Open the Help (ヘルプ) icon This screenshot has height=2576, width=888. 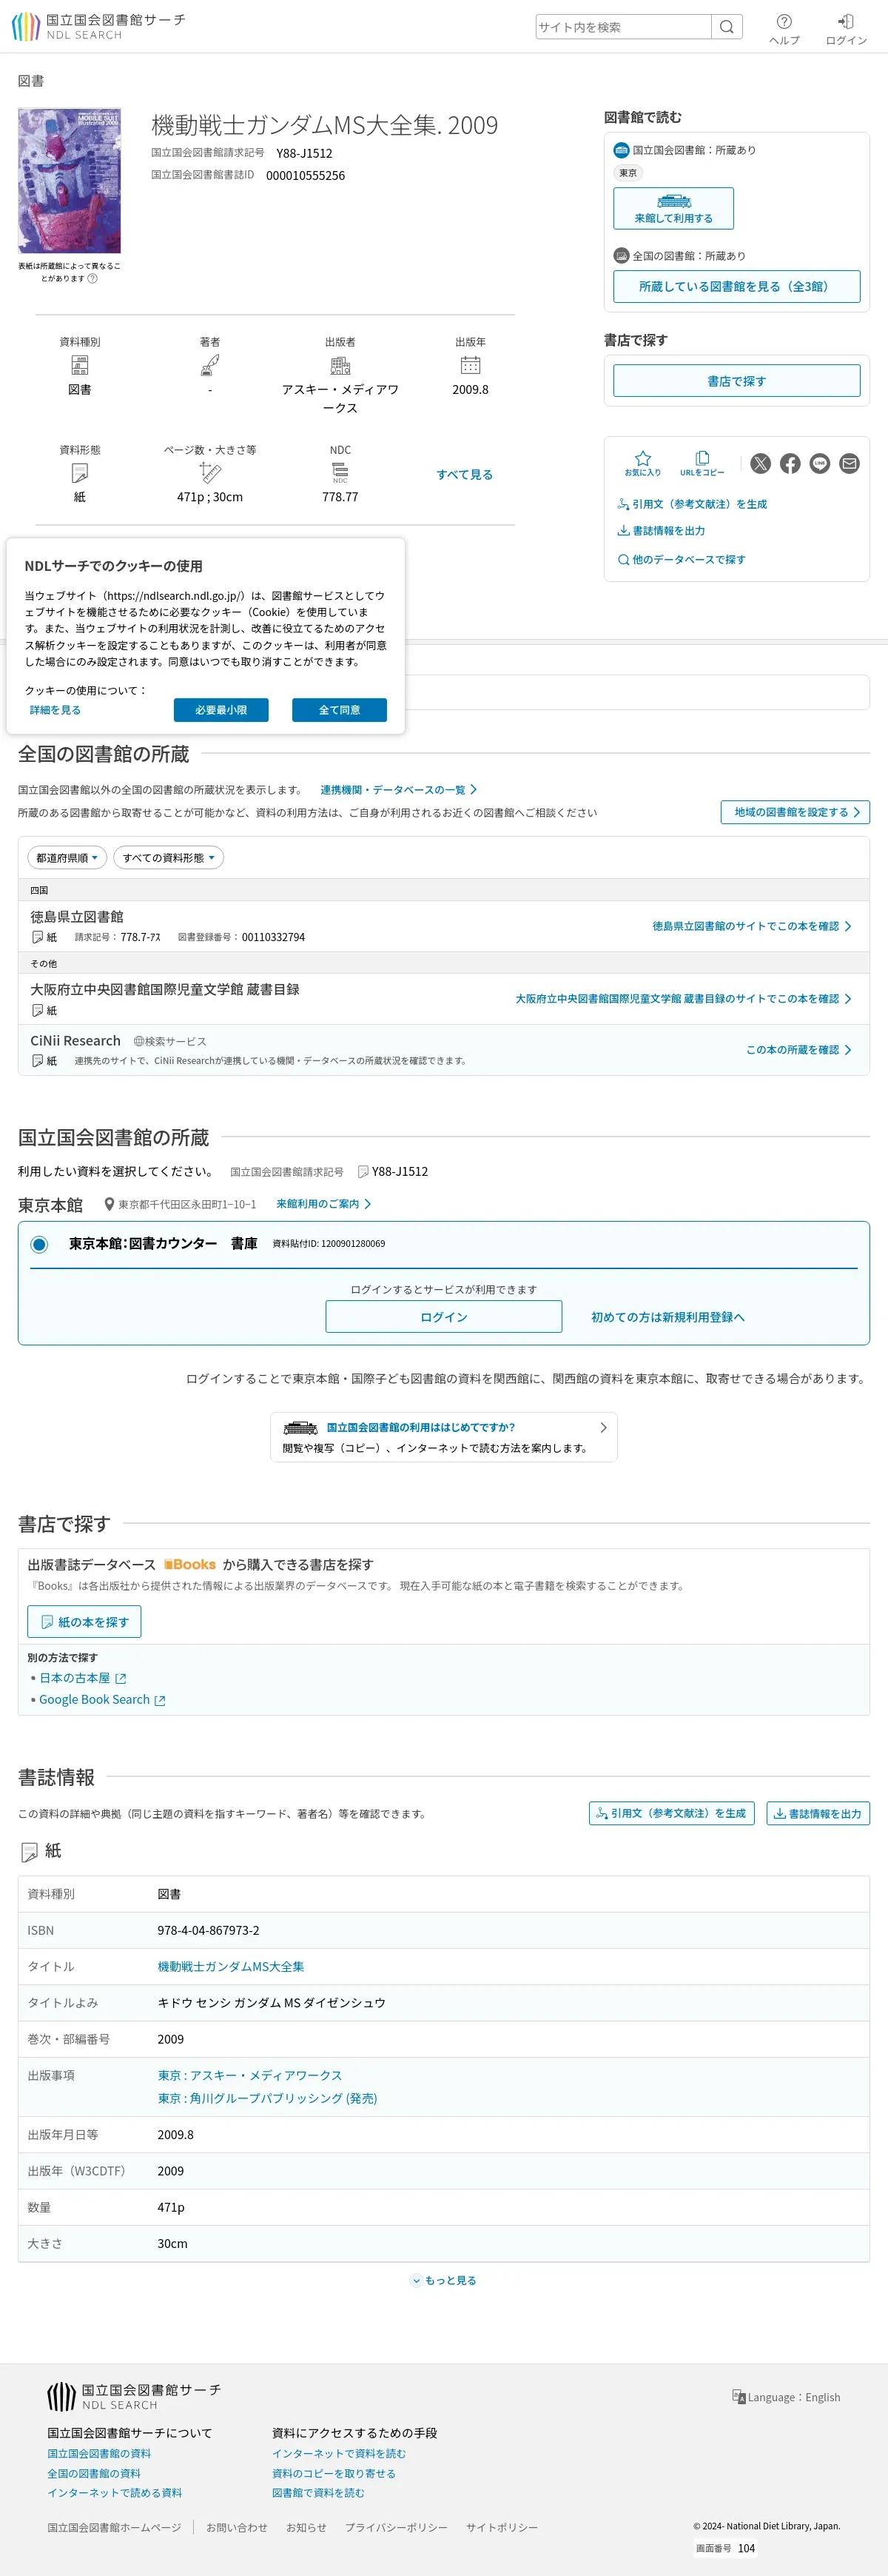(784, 29)
